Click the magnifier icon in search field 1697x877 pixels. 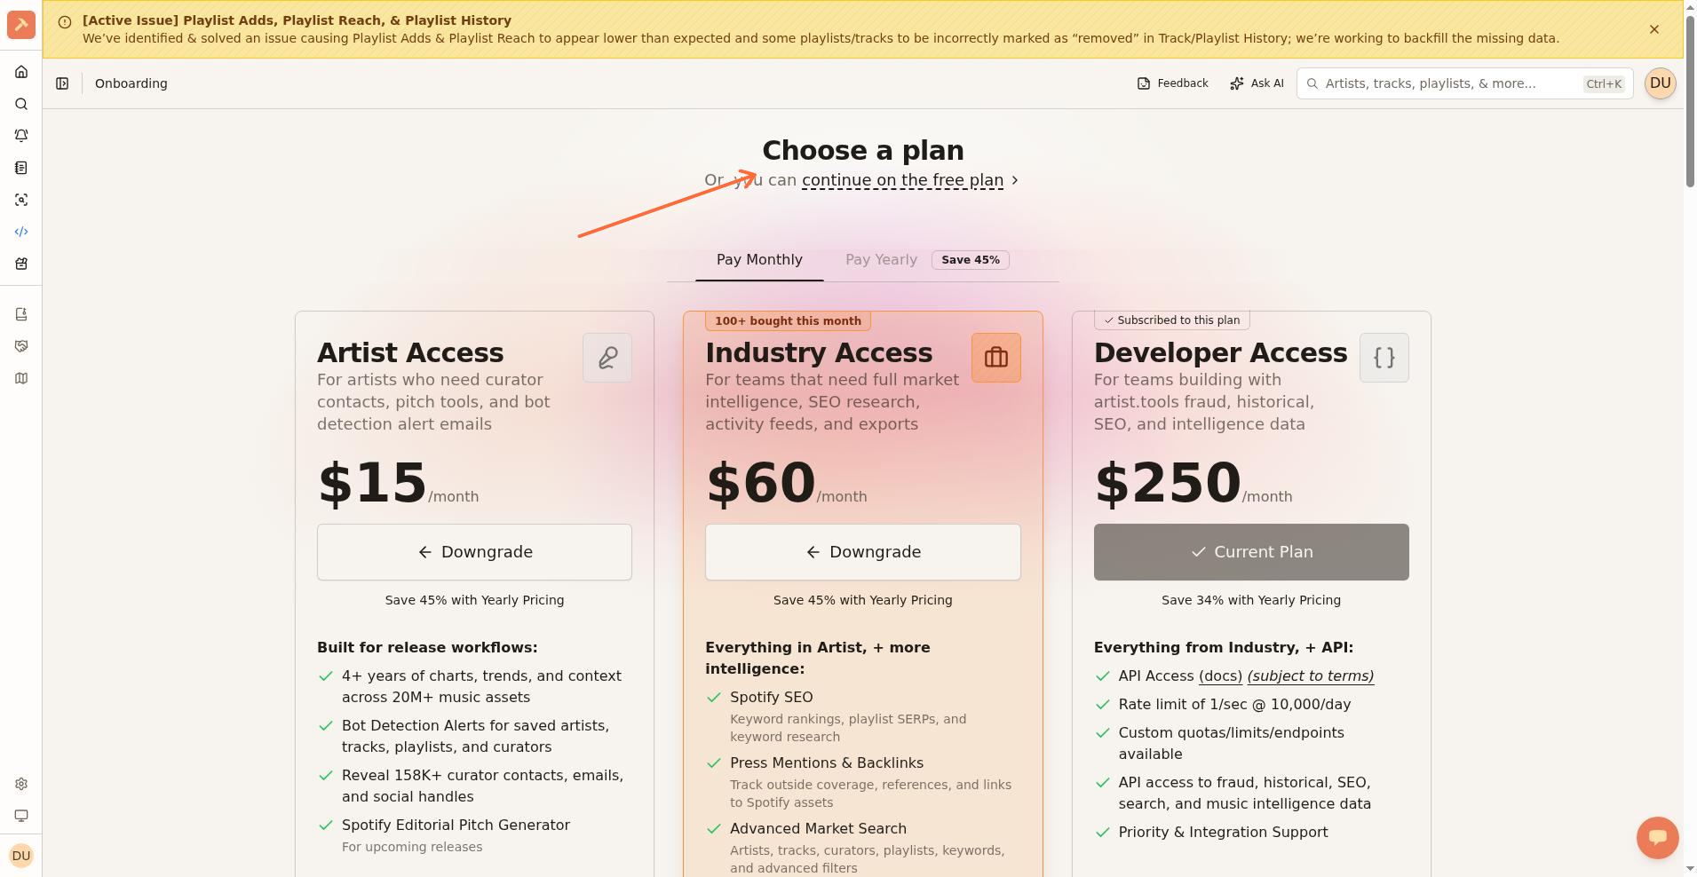[1312, 83]
